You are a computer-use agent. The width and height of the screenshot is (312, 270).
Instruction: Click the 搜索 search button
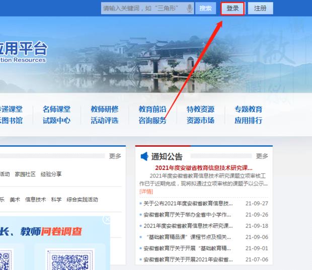tap(205, 9)
